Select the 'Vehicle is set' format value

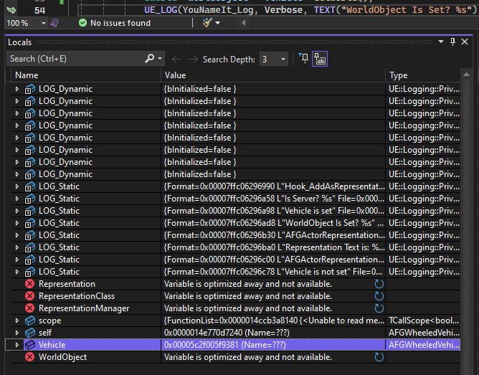coord(274,211)
